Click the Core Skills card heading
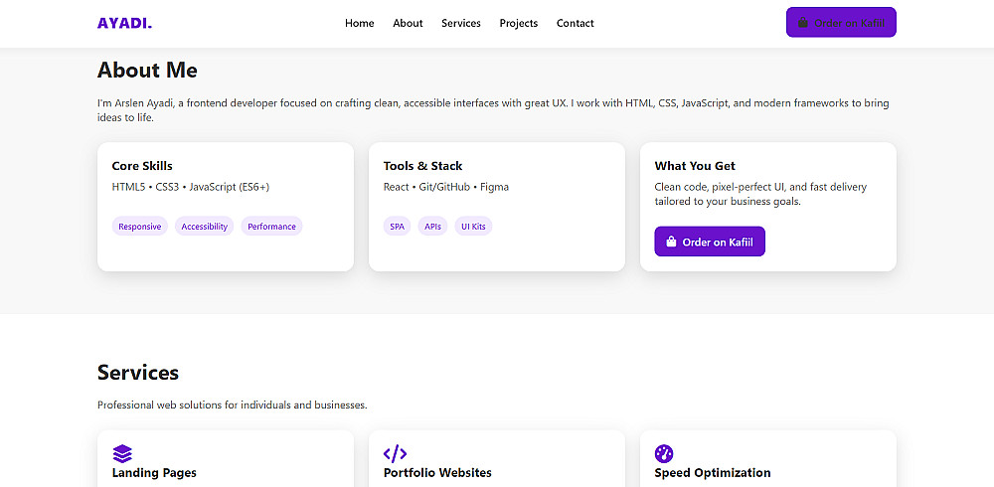The width and height of the screenshot is (994, 487). pos(142,166)
